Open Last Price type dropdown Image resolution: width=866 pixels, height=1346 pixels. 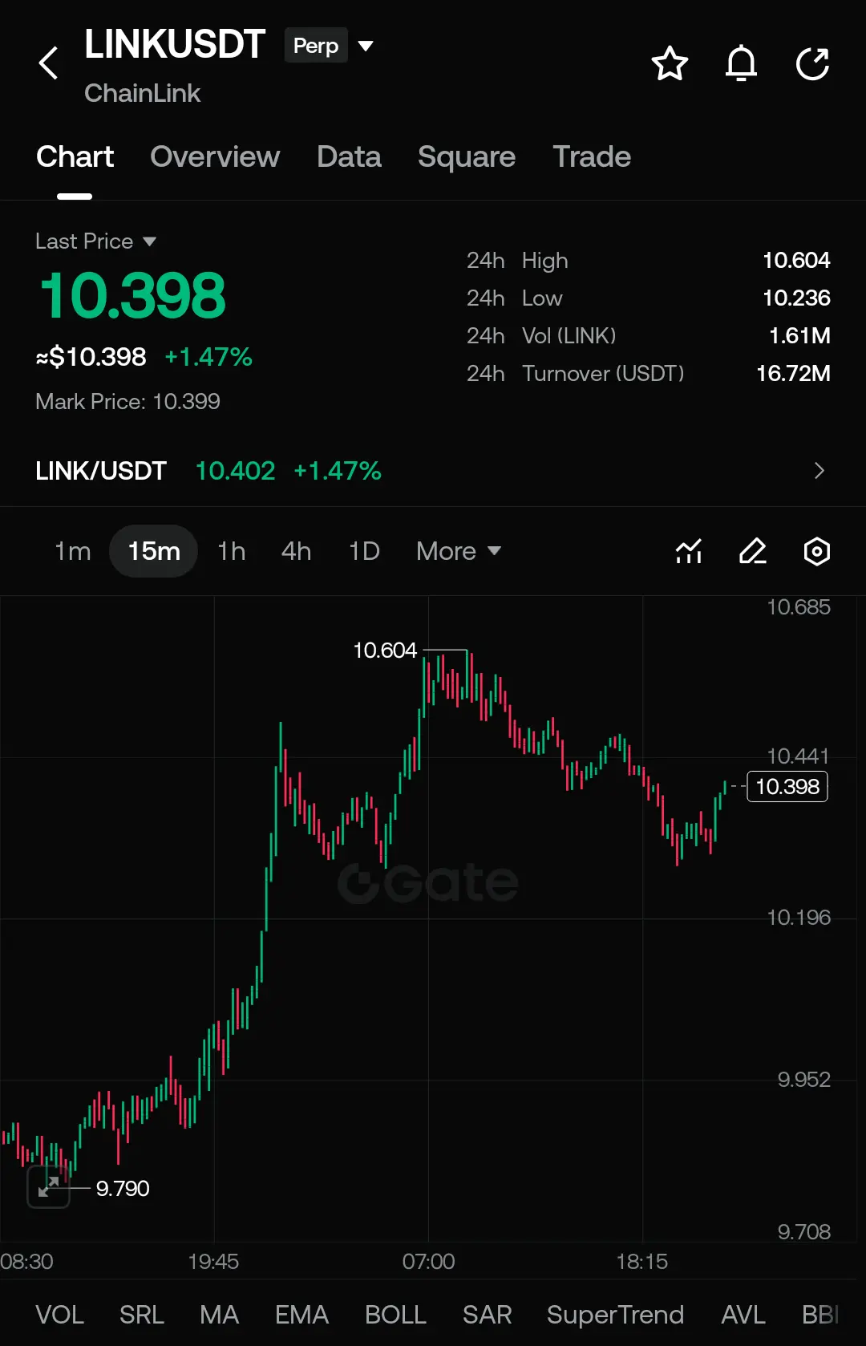pyautogui.click(x=95, y=241)
